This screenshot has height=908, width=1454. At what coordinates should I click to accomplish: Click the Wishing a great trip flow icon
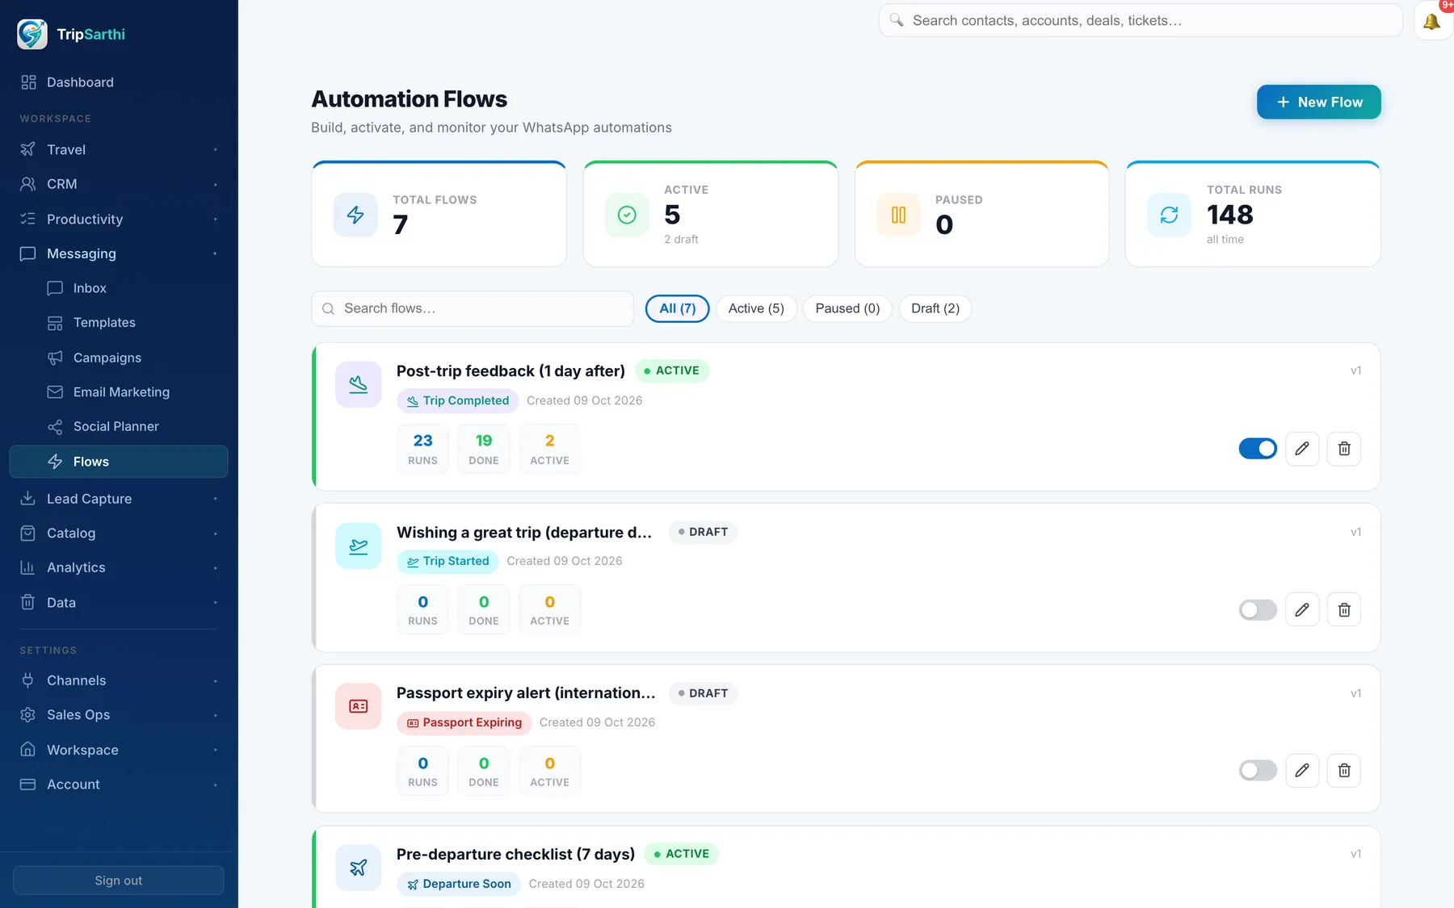(x=359, y=546)
